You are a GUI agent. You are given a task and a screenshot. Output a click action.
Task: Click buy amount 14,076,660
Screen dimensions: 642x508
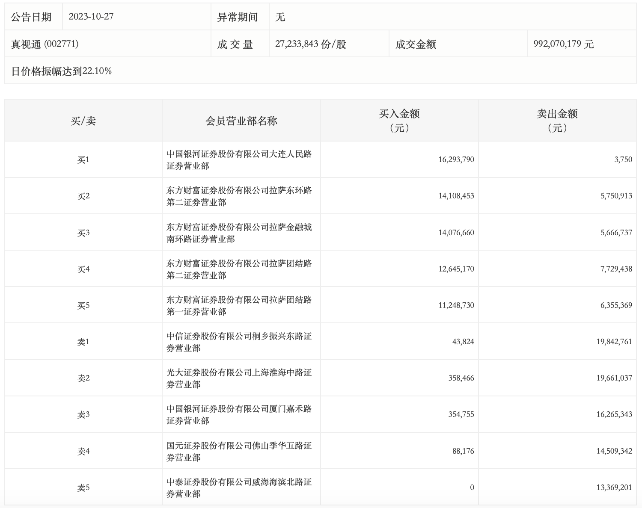point(456,233)
